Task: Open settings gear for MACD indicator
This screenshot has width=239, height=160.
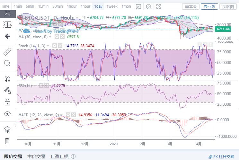Action: click(68, 115)
